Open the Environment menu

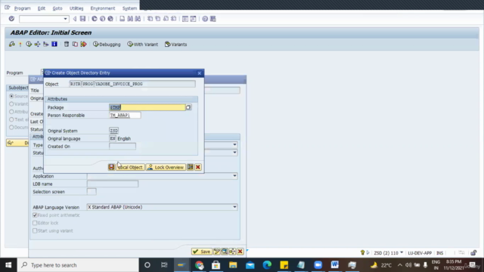(x=103, y=8)
